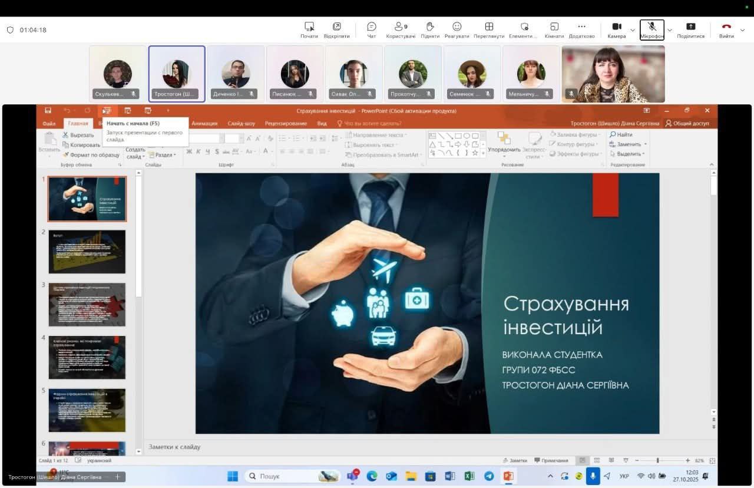This screenshot has width=754, height=488.
Task: Open the Рецензирование ribbon tab
Action: point(286,124)
